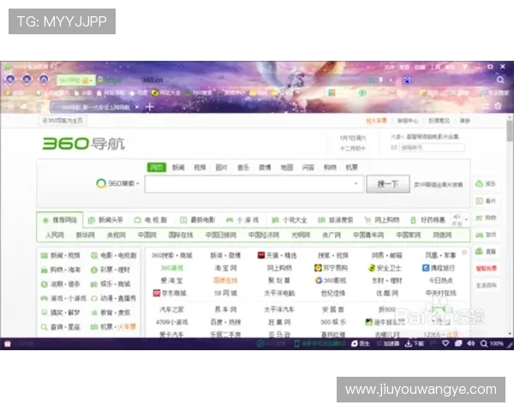Select the 图片 search type tab

221,167
